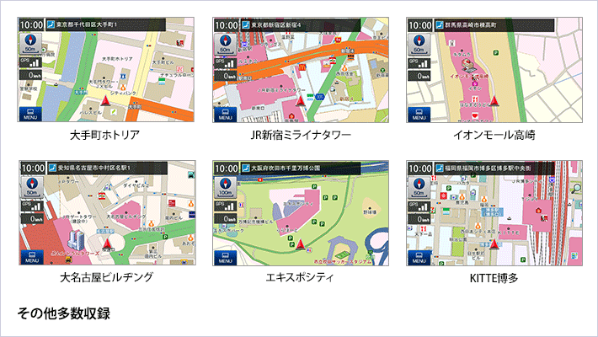Open MENU on the KITTE博多 map
The width and height of the screenshot is (598, 337).
point(419,258)
